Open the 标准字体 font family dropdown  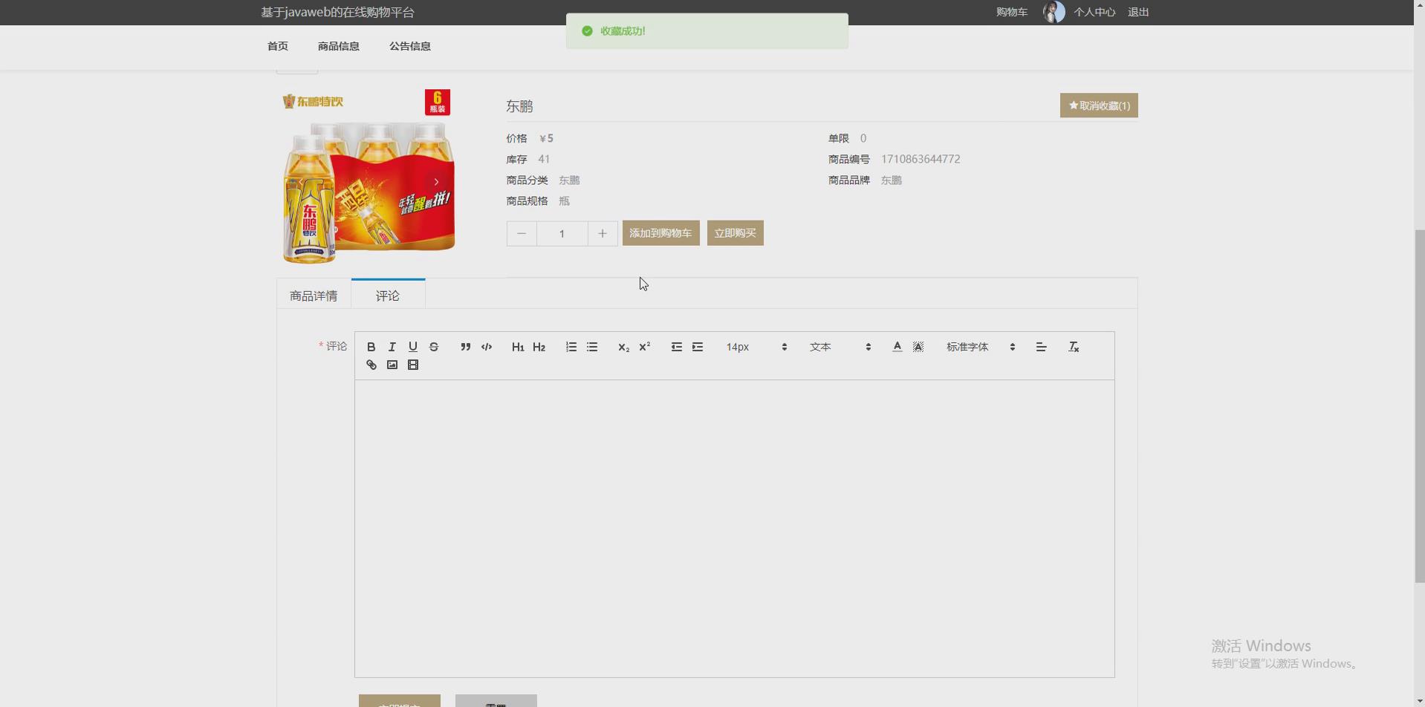pyautogui.click(x=980, y=347)
